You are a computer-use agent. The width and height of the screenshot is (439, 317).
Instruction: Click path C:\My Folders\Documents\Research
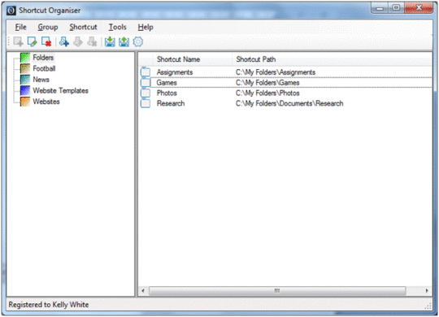(x=289, y=103)
